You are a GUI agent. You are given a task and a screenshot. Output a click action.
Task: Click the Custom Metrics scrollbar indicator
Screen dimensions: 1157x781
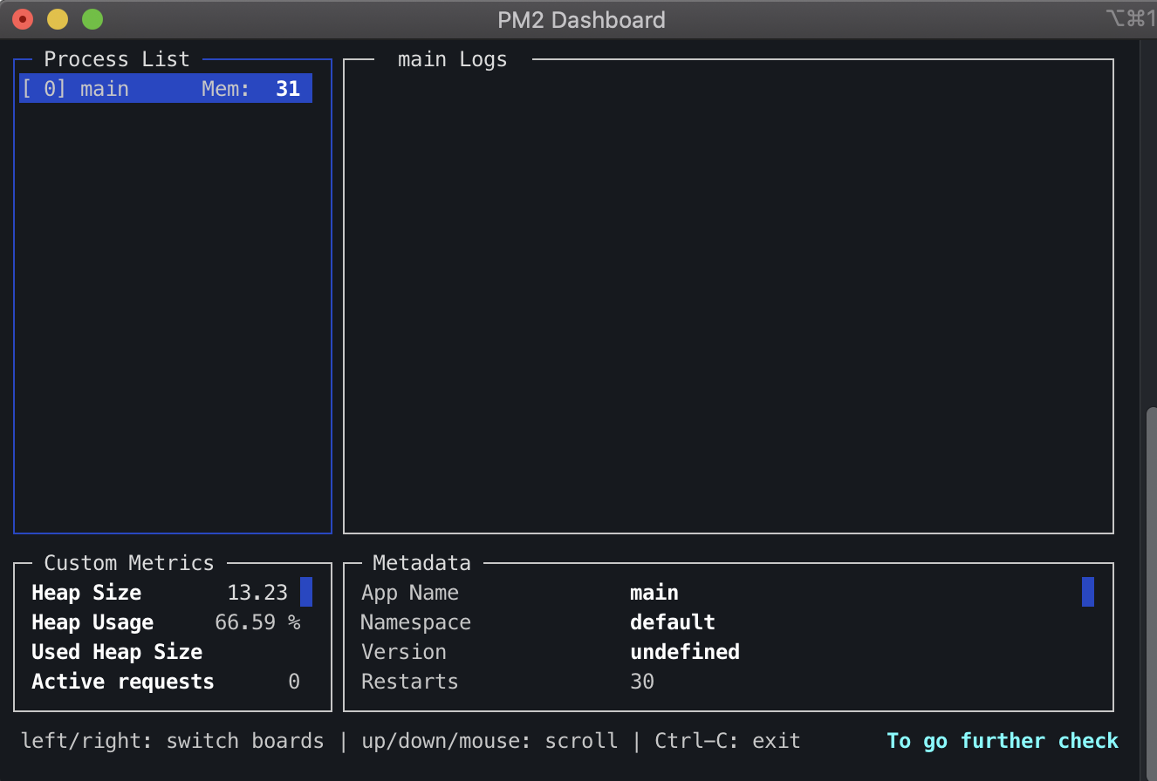(306, 592)
